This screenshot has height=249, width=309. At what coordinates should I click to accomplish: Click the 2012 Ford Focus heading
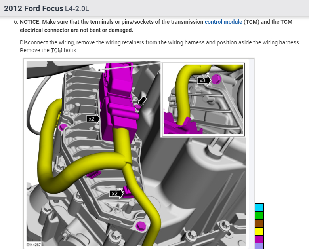(x=34, y=8)
